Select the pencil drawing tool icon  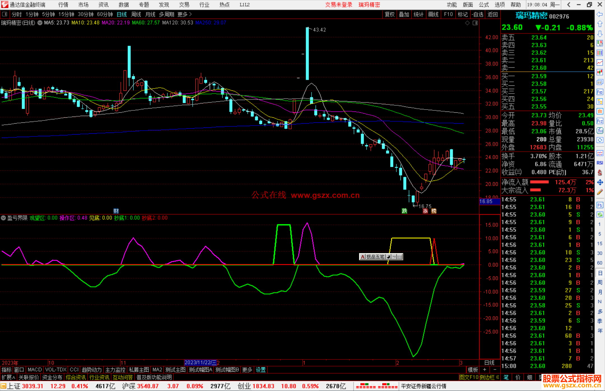point(600,192)
